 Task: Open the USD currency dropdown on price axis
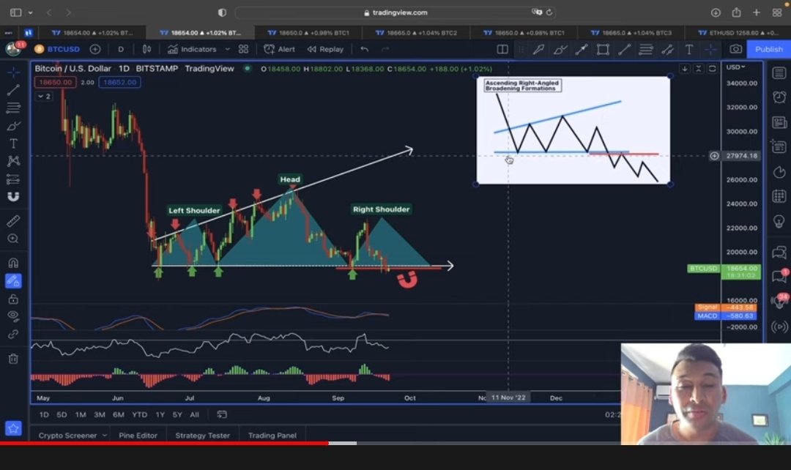(x=735, y=67)
